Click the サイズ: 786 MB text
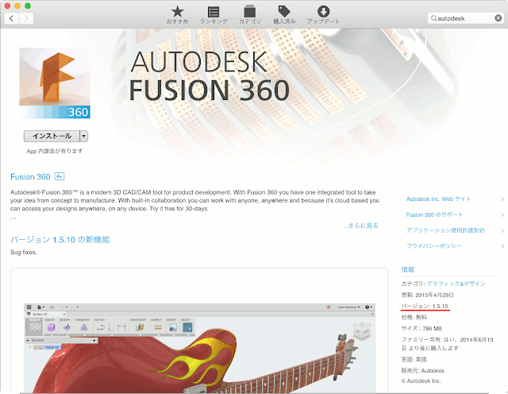The image size is (508, 394). [x=421, y=329]
